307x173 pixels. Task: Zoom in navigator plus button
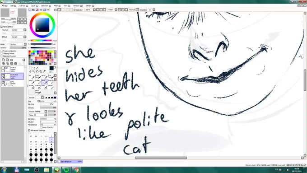(x=22, y=19)
